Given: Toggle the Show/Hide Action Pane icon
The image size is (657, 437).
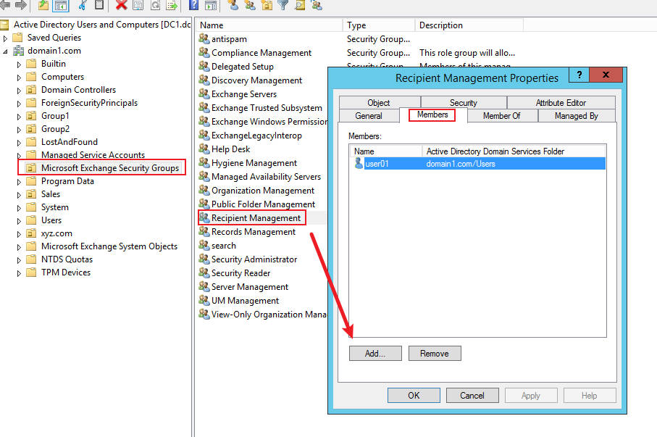Looking at the screenshot, I should pyautogui.click(x=211, y=5).
